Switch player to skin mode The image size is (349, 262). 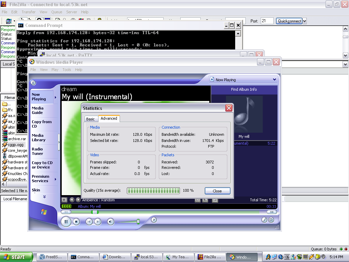point(271,220)
